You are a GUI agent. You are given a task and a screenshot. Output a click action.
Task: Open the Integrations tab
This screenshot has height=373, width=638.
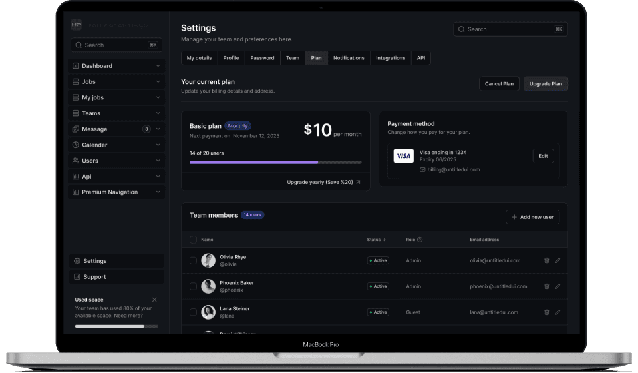tap(391, 58)
